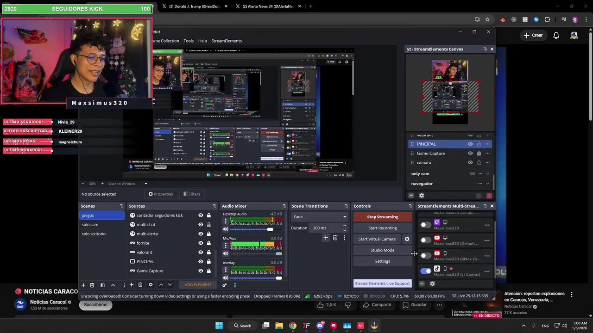Hide the camara layer in Canvas panel
Screen dimensions: 593x333
[470, 163]
